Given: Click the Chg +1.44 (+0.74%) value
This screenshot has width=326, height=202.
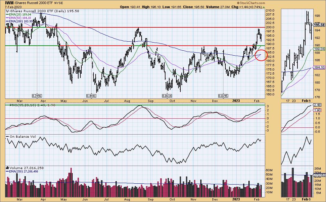Looking at the screenshot, I should (247, 7).
